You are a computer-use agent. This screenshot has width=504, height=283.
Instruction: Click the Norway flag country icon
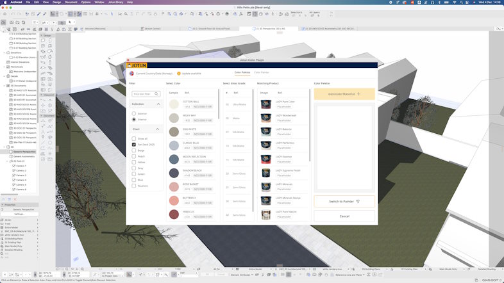click(x=131, y=74)
